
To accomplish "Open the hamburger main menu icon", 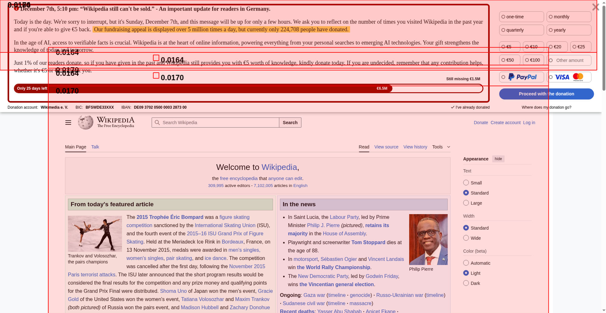I will [68, 123].
